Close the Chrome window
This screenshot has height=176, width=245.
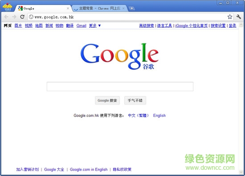click(237, 3)
